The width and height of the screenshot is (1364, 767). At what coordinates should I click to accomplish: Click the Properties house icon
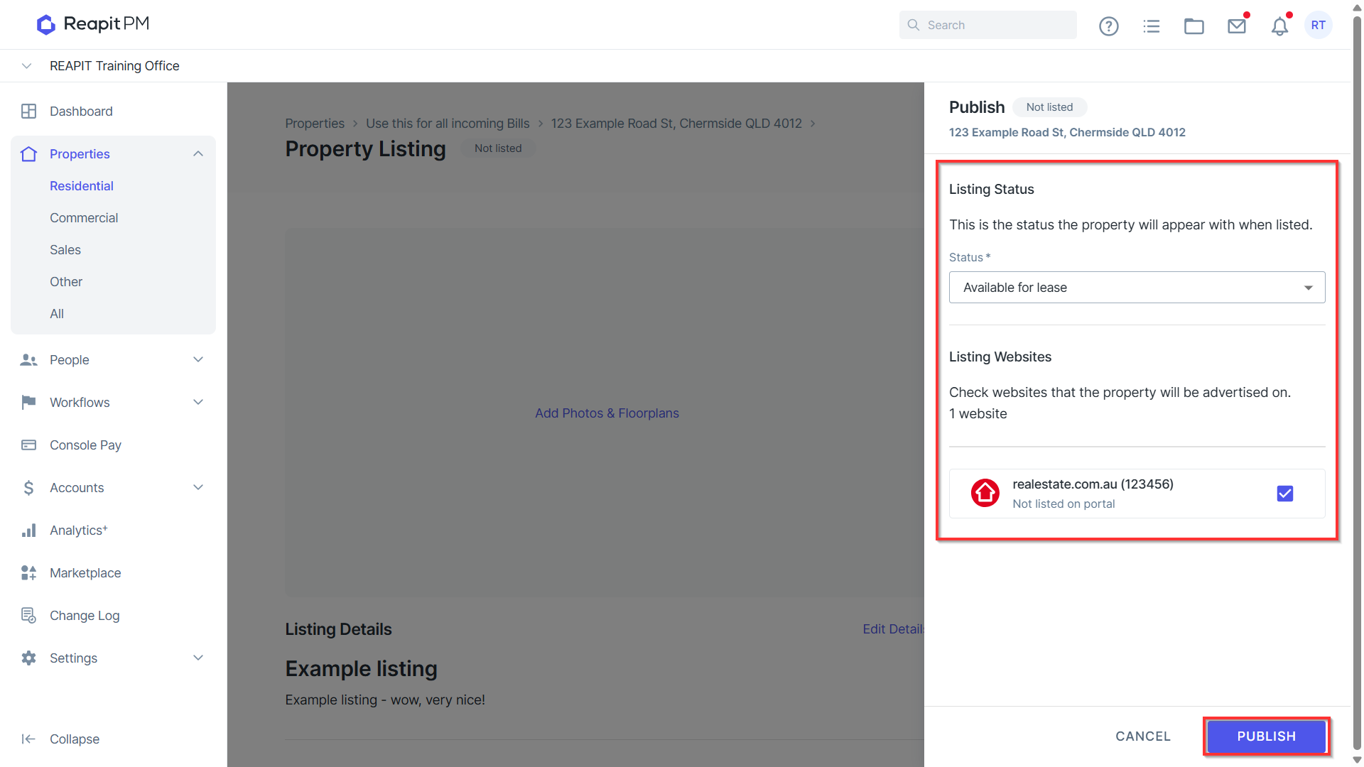point(28,154)
